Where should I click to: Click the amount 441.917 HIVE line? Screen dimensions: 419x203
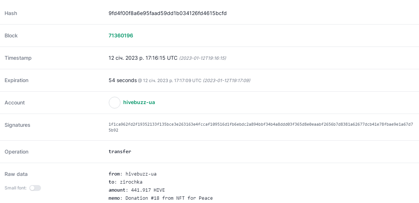point(137,190)
